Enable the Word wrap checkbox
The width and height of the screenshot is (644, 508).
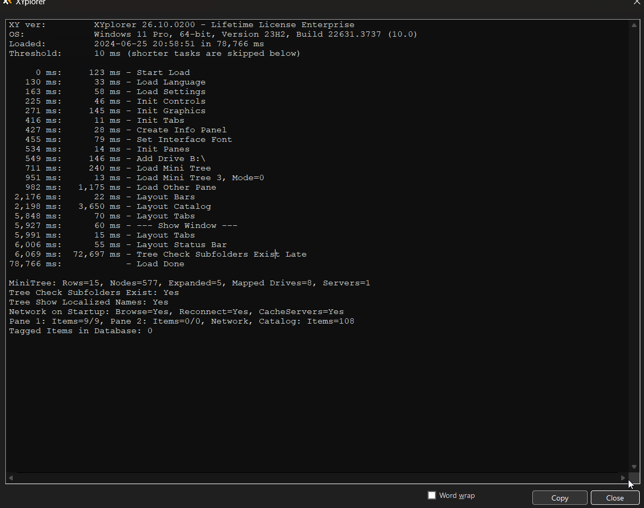tap(432, 495)
